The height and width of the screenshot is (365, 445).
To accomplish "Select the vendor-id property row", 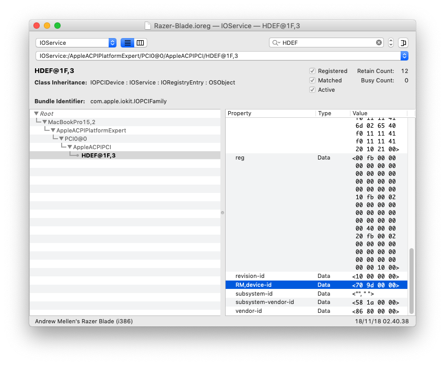I will click(317, 311).
